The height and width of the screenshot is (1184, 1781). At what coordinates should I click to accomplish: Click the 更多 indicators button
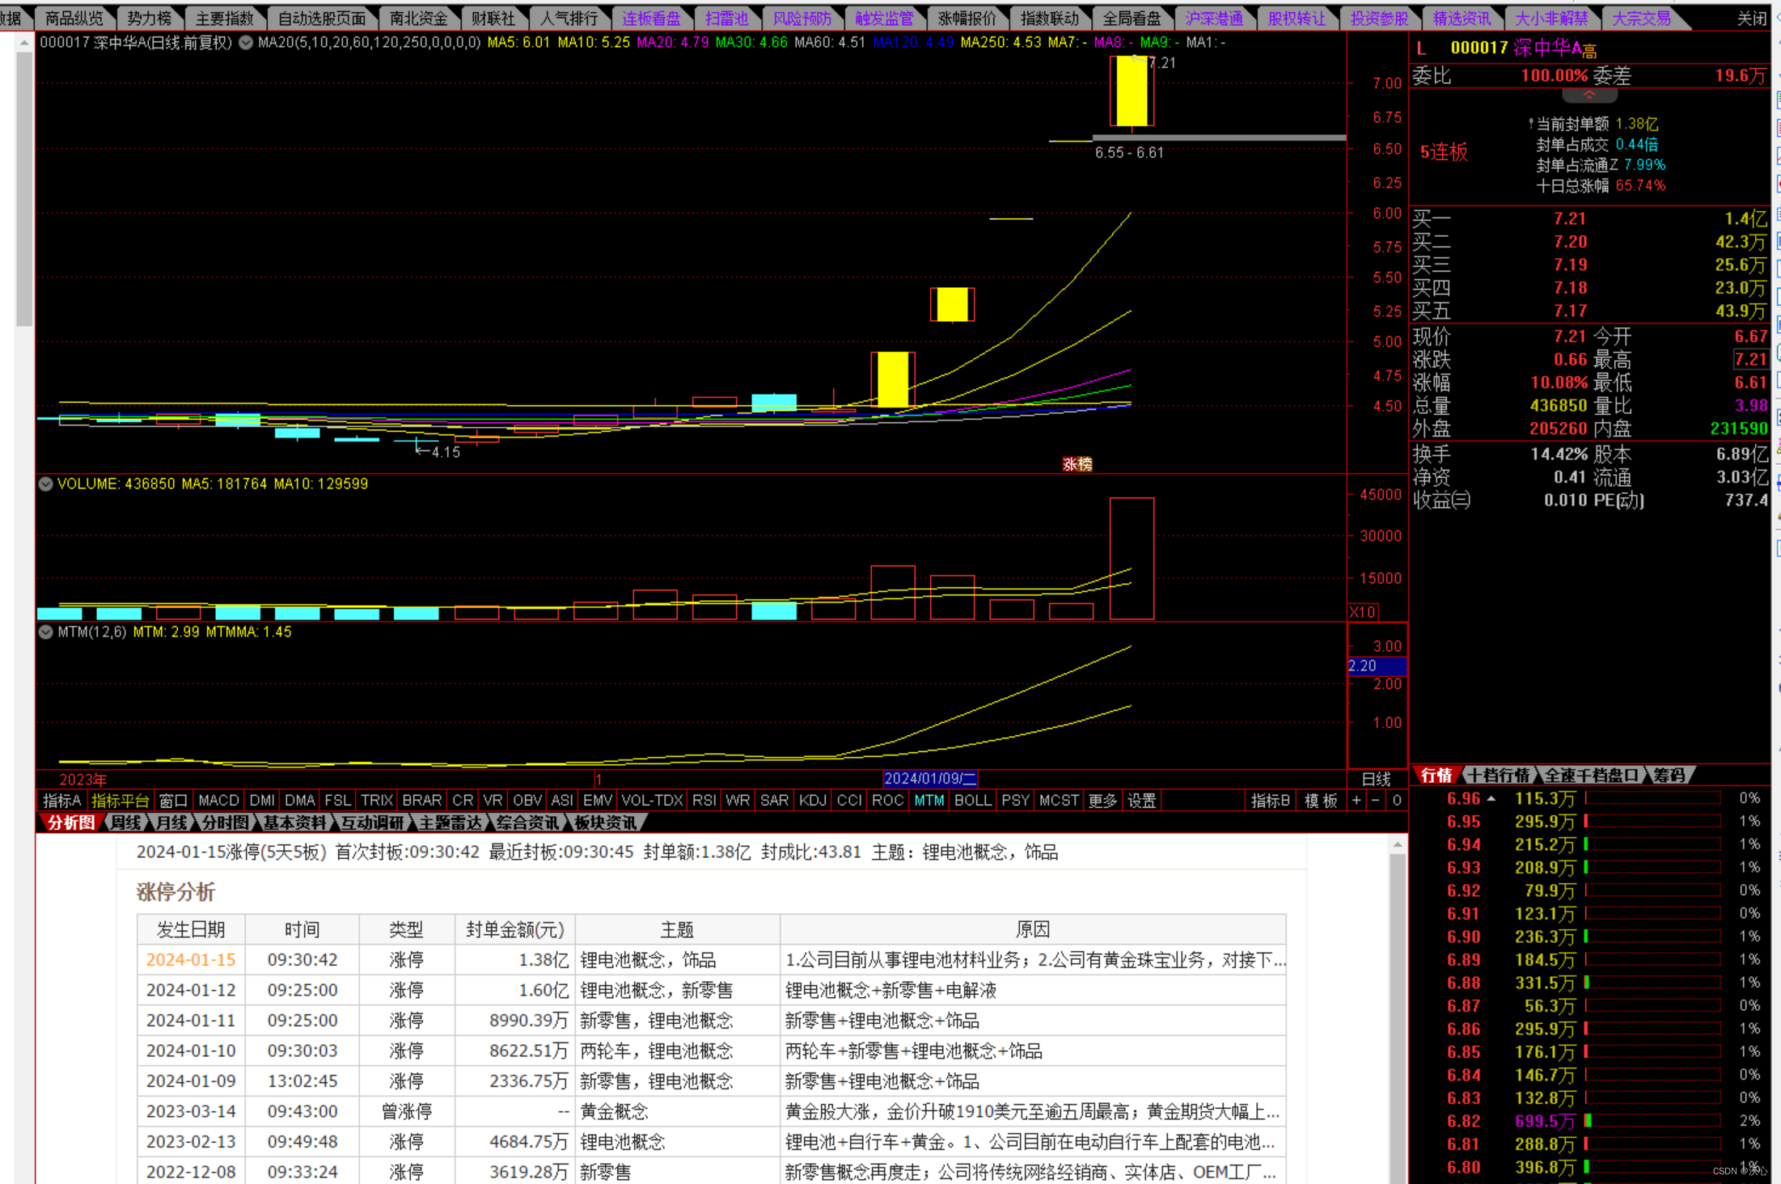coord(1102,801)
